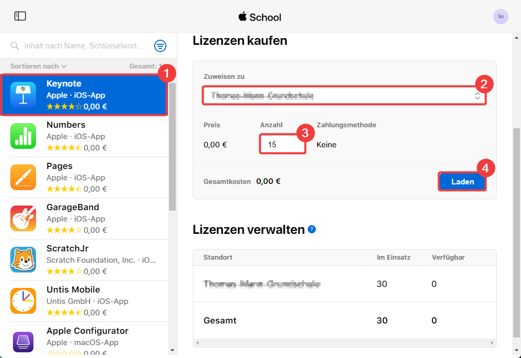This screenshot has height=358, width=521.
Task: Click the Standort column header
Action: [x=218, y=258]
